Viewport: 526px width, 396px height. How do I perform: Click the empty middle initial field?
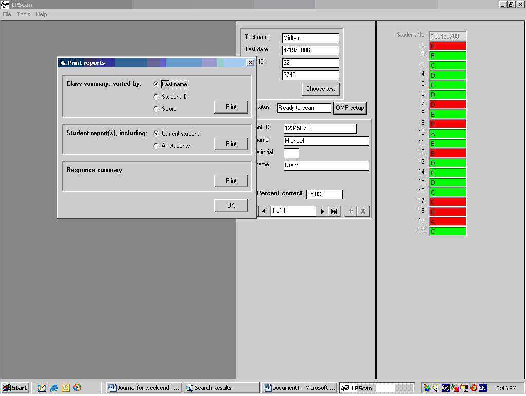(291, 153)
